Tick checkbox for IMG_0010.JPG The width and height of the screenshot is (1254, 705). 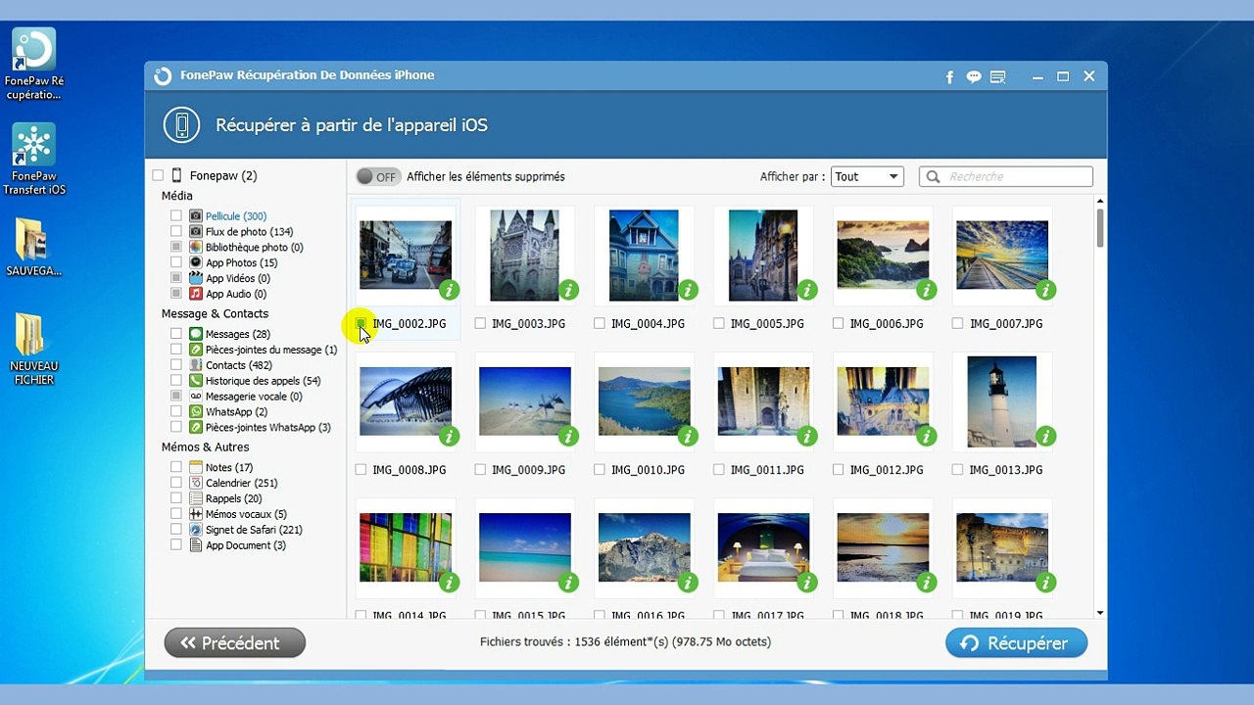click(600, 470)
